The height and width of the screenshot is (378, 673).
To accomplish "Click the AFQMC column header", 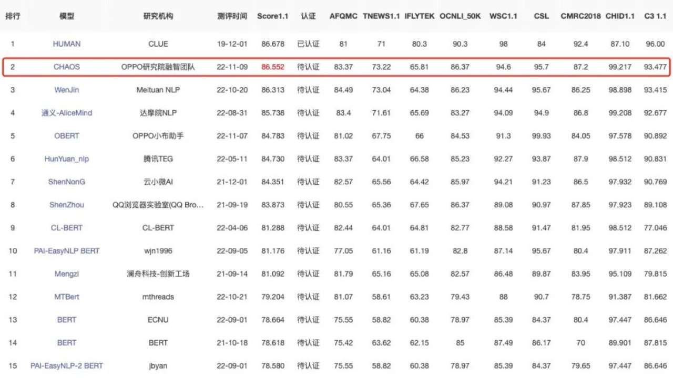I will [343, 16].
